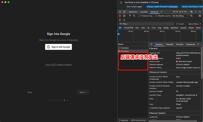Screen dimensions: 203x122
Task: Open DevTools three-dot menu
Action: tap(196, 12)
